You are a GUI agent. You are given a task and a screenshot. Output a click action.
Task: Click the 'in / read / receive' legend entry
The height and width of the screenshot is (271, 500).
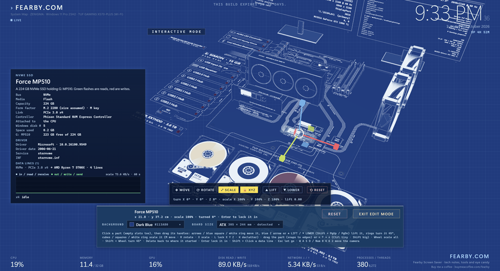[x=32, y=174]
